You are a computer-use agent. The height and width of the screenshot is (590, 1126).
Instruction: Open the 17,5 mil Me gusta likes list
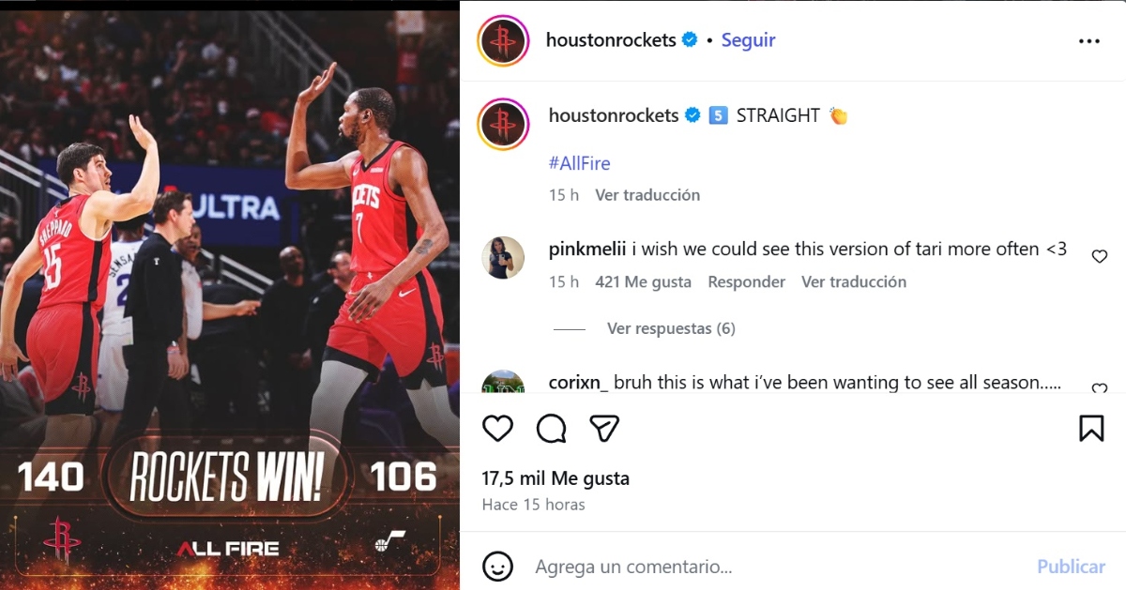555,478
